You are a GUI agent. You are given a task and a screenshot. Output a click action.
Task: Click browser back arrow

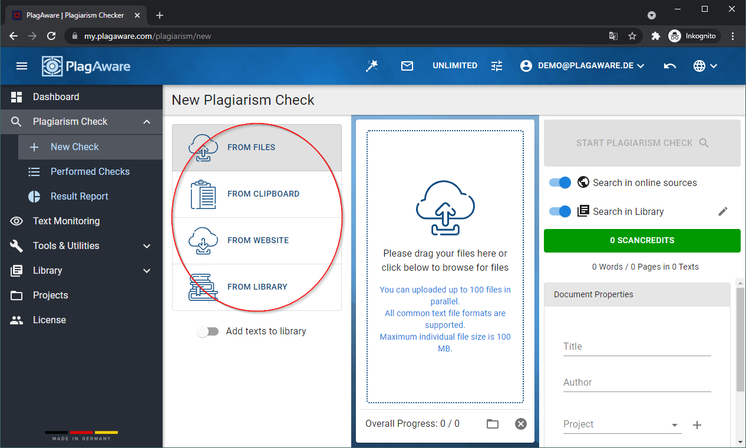14,36
